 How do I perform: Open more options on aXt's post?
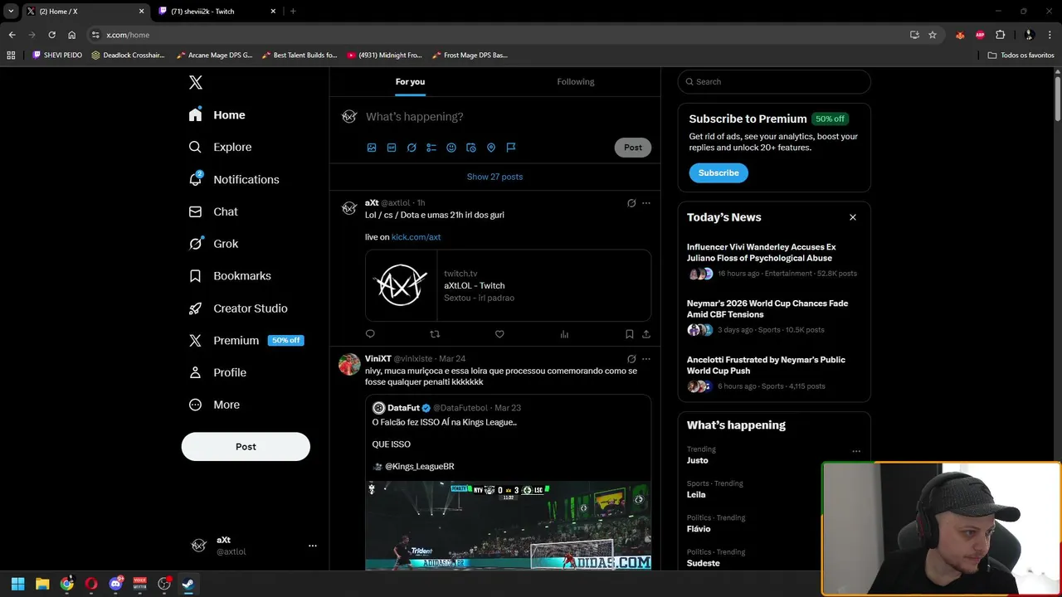(x=646, y=203)
